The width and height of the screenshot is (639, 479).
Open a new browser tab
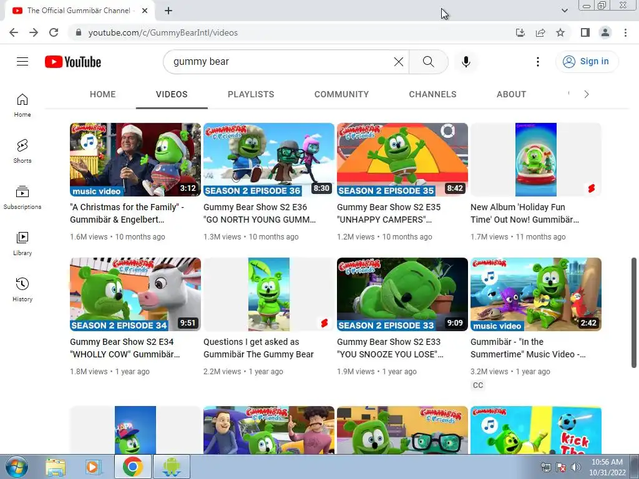point(168,11)
